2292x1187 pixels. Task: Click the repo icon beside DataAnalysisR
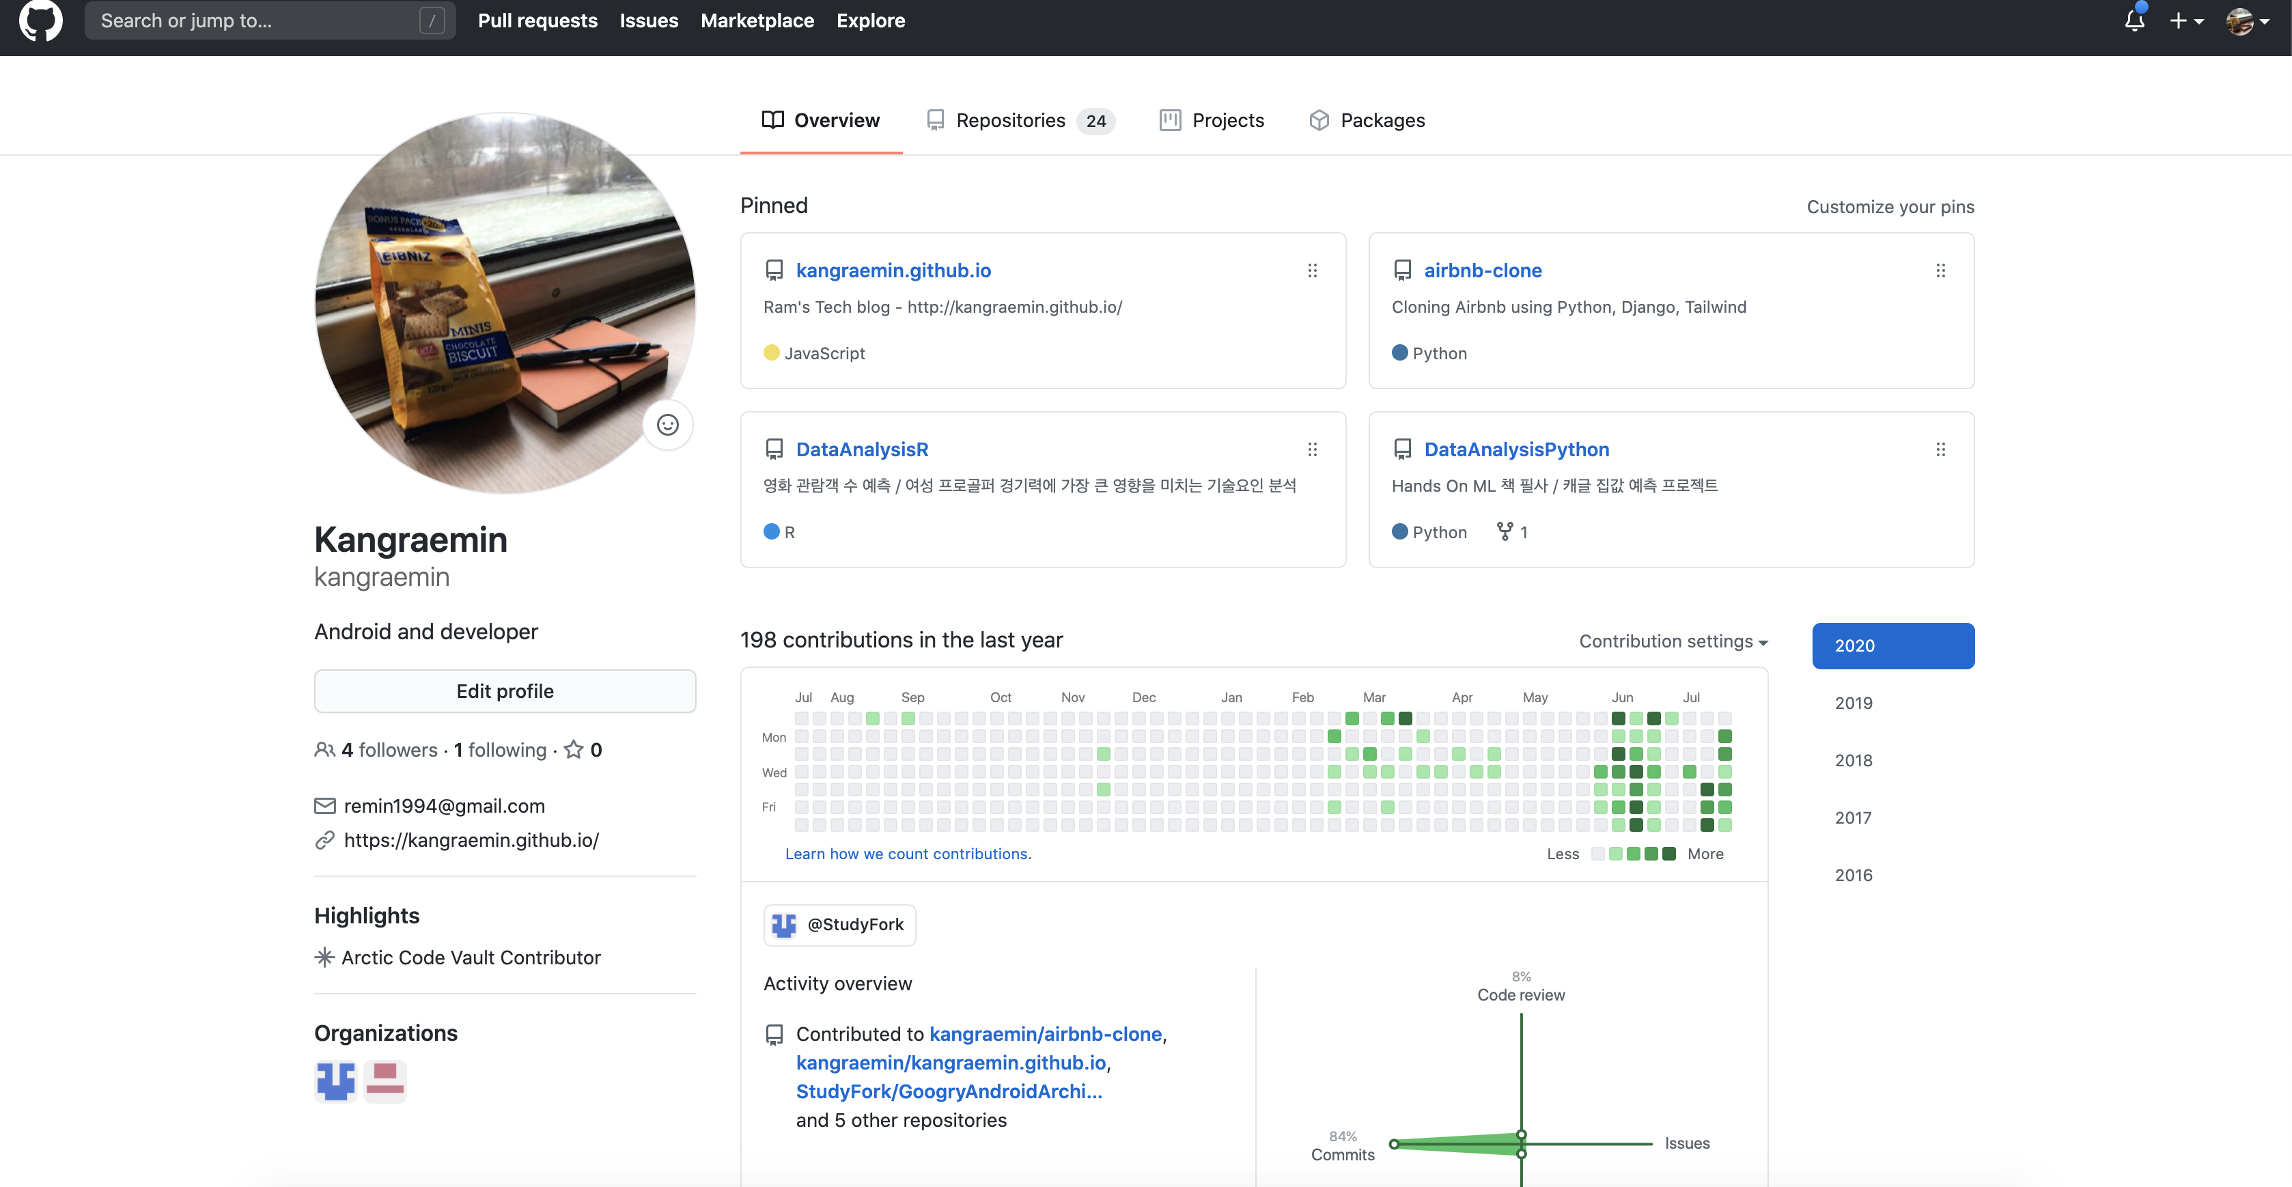[x=774, y=449]
